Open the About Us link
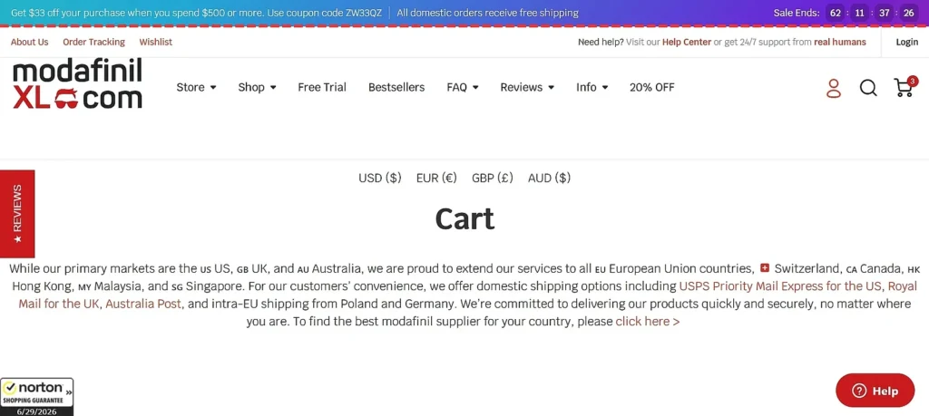The width and height of the screenshot is (929, 416). (x=30, y=42)
